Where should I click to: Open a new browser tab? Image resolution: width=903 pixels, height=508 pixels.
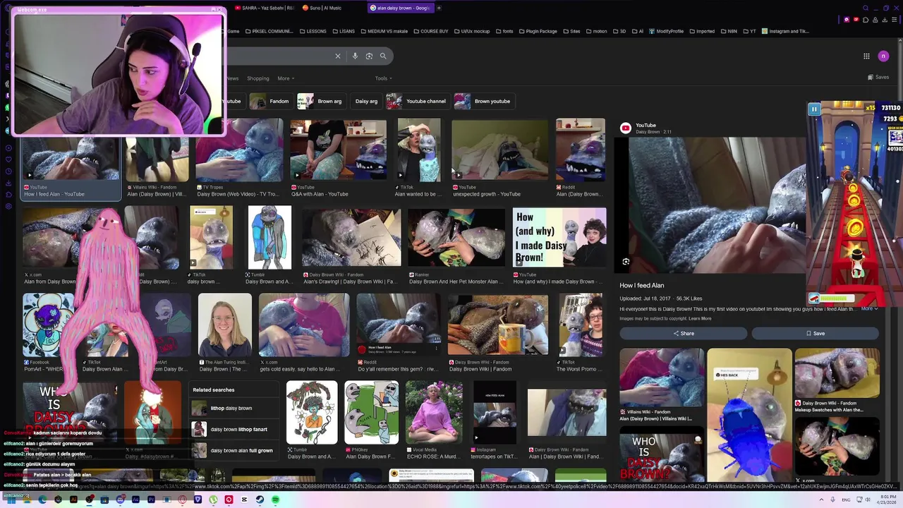[x=439, y=8]
